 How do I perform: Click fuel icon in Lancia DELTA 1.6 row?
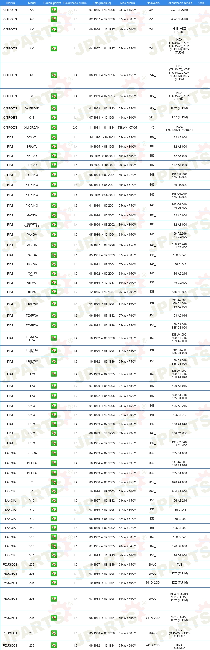pos(54,473)
